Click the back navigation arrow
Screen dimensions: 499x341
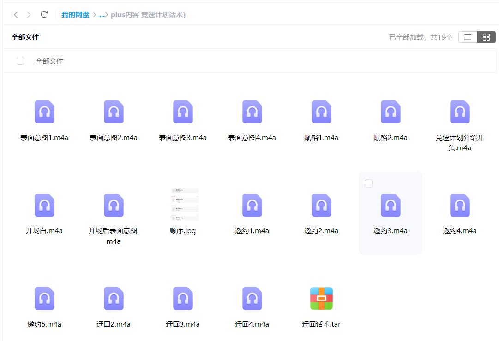pyautogui.click(x=16, y=15)
